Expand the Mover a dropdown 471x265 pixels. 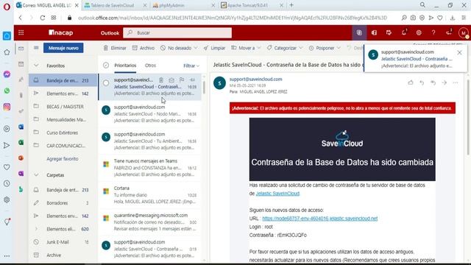pos(259,48)
